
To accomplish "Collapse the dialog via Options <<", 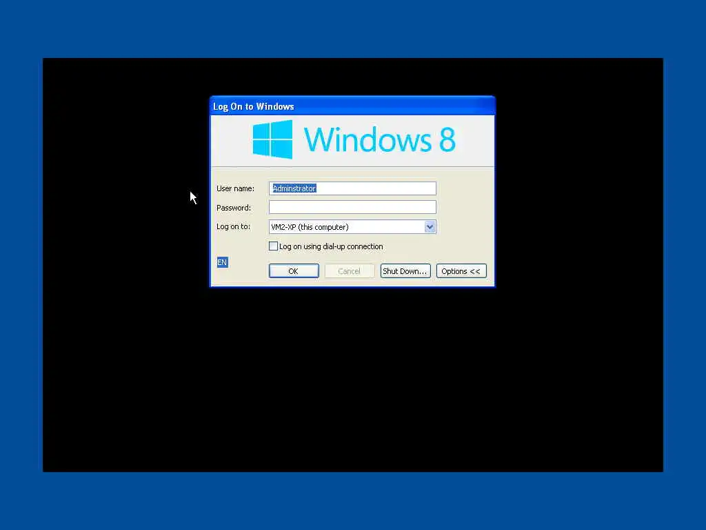I will click(461, 271).
